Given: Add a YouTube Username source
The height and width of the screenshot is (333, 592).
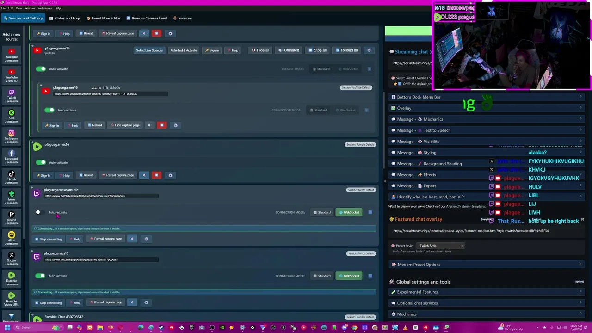Looking at the screenshot, I should 12,55.
